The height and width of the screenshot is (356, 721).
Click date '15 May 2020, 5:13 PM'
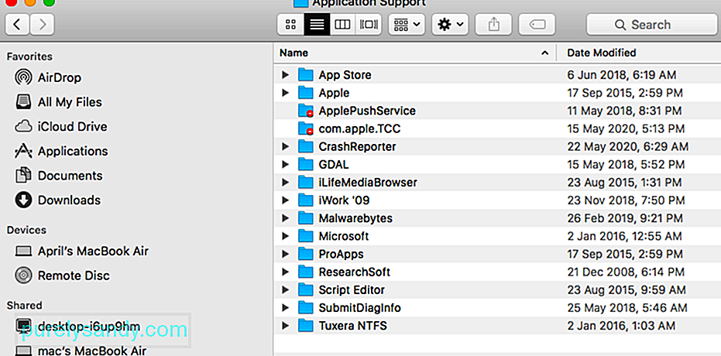point(626,128)
